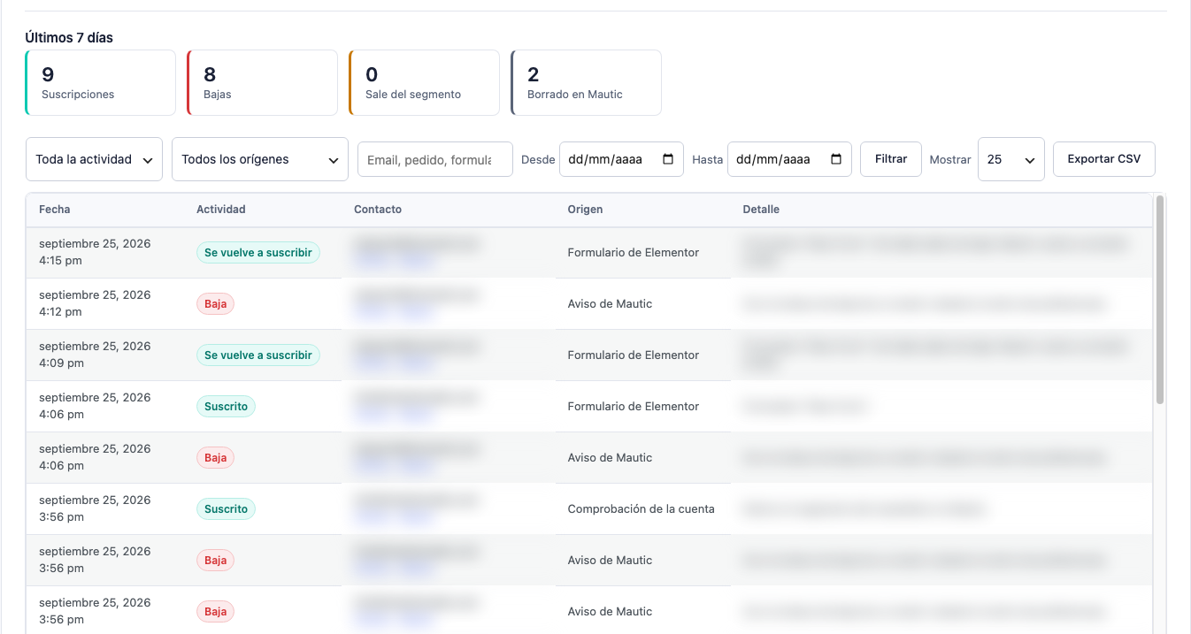This screenshot has height=634, width=1191.
Task: Select the 0 Sale del segmento card
Action: [424, 82]
